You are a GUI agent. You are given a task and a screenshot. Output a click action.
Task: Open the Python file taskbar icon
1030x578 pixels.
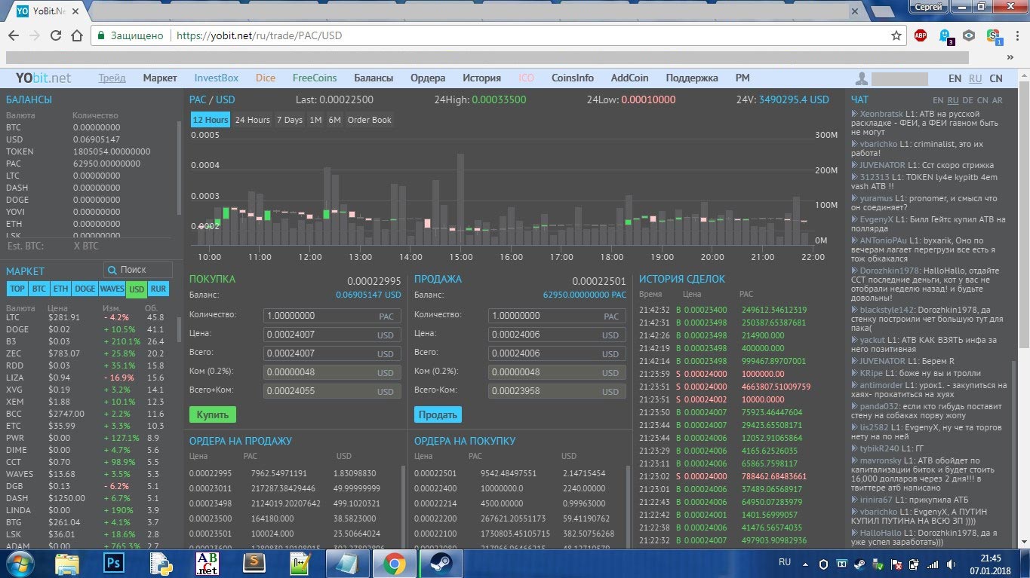click(x=160, y=563)
